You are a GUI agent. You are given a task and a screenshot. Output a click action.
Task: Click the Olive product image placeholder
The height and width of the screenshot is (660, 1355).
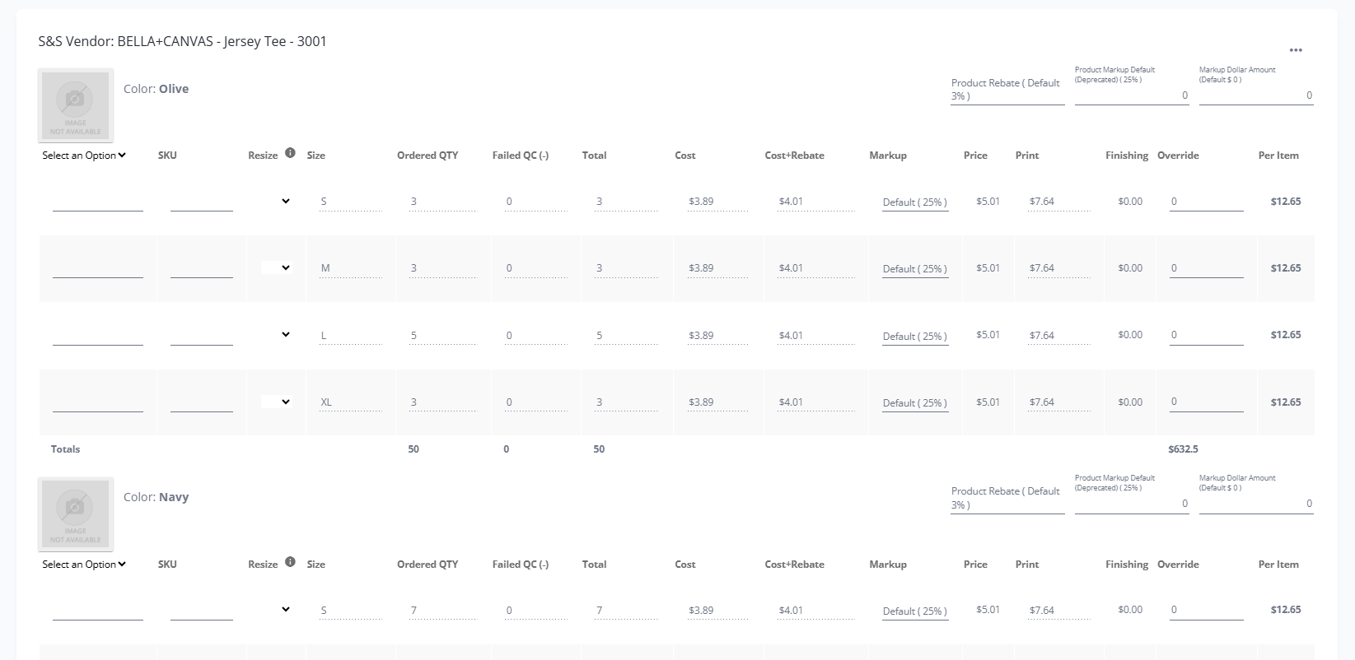[76, 105]
